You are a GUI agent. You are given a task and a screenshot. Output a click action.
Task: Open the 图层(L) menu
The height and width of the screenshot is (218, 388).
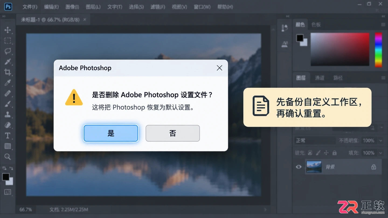[93, 7]
